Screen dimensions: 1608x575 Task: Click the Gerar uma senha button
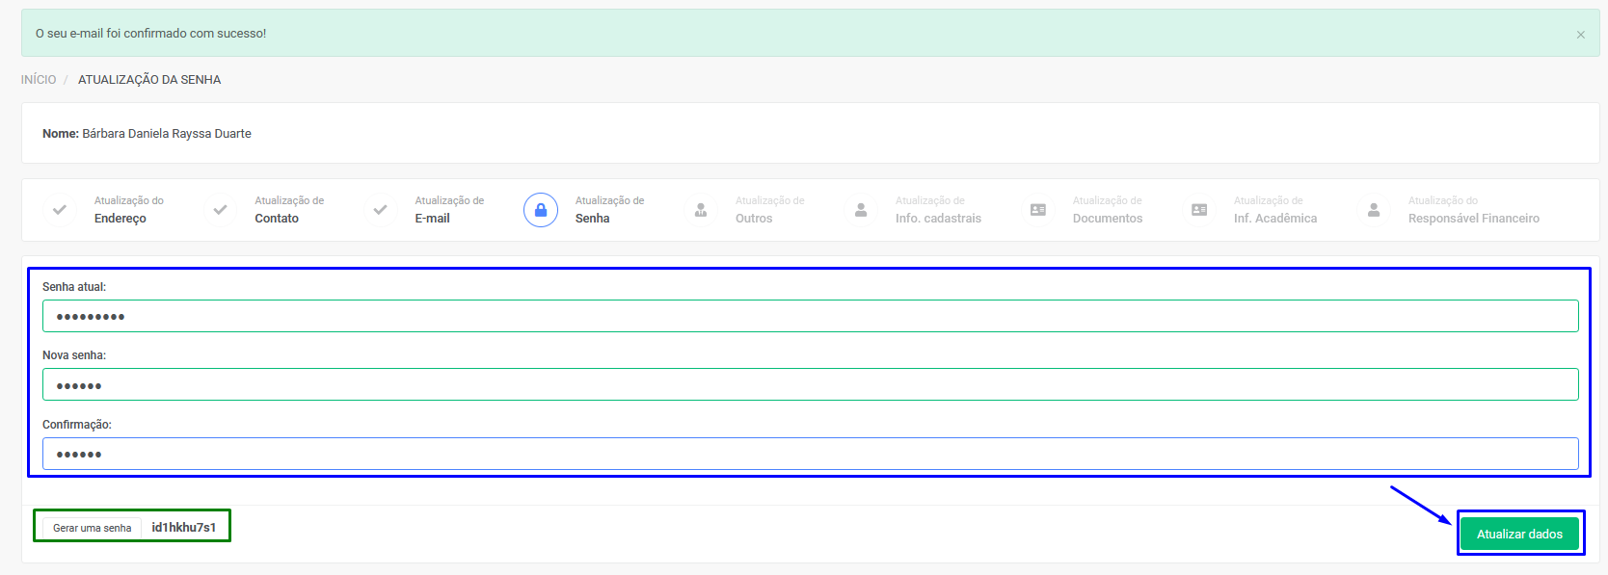point(93,528)
